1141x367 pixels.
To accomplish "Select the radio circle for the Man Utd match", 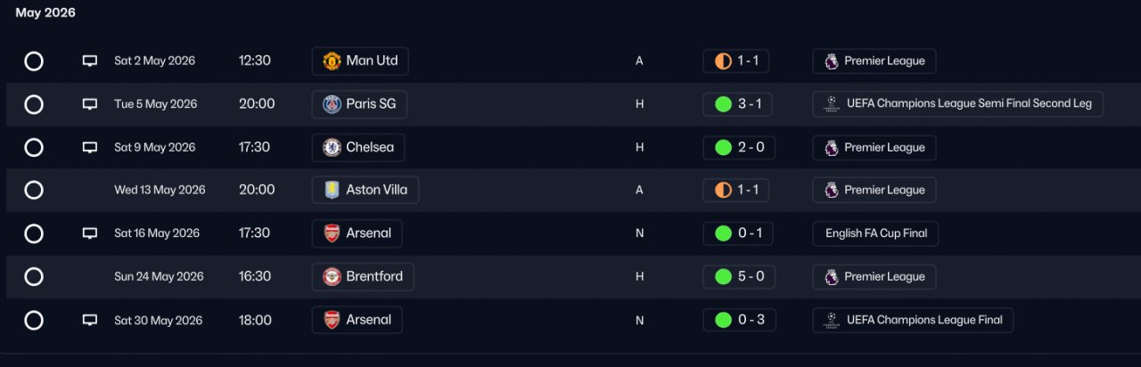I will [x=34, y=61].
